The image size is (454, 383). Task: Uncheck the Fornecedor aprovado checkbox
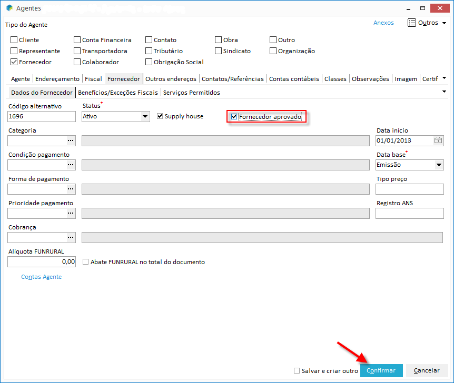234,116
